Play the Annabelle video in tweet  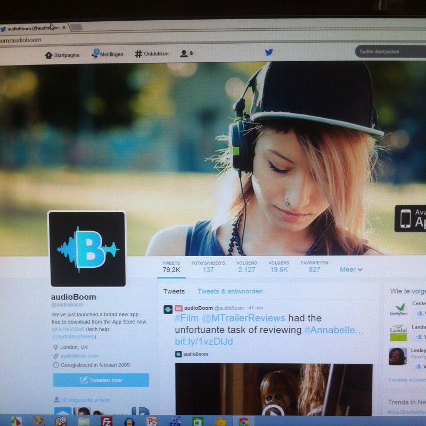[x=273, y=410]
